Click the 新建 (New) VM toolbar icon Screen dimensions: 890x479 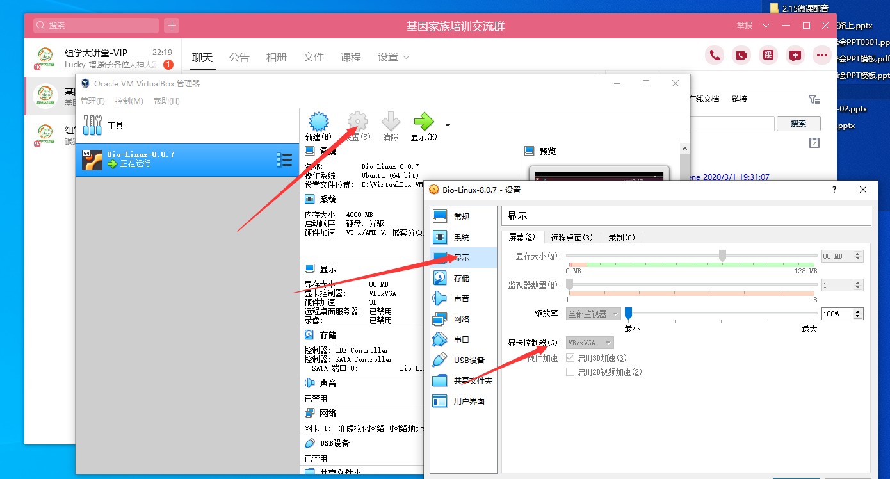pos(318,122)
